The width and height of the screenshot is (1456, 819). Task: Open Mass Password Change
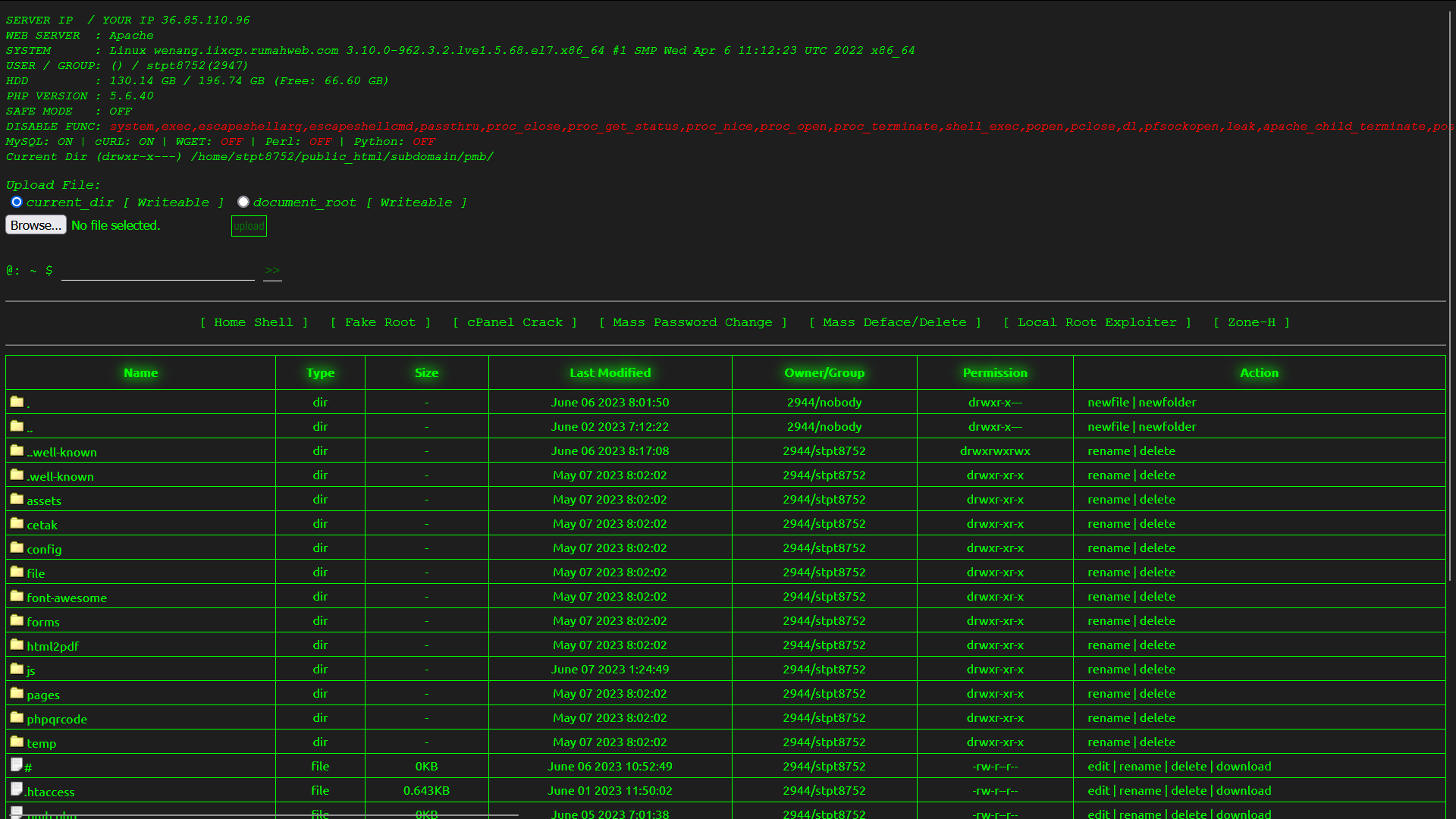pos(692,322)
